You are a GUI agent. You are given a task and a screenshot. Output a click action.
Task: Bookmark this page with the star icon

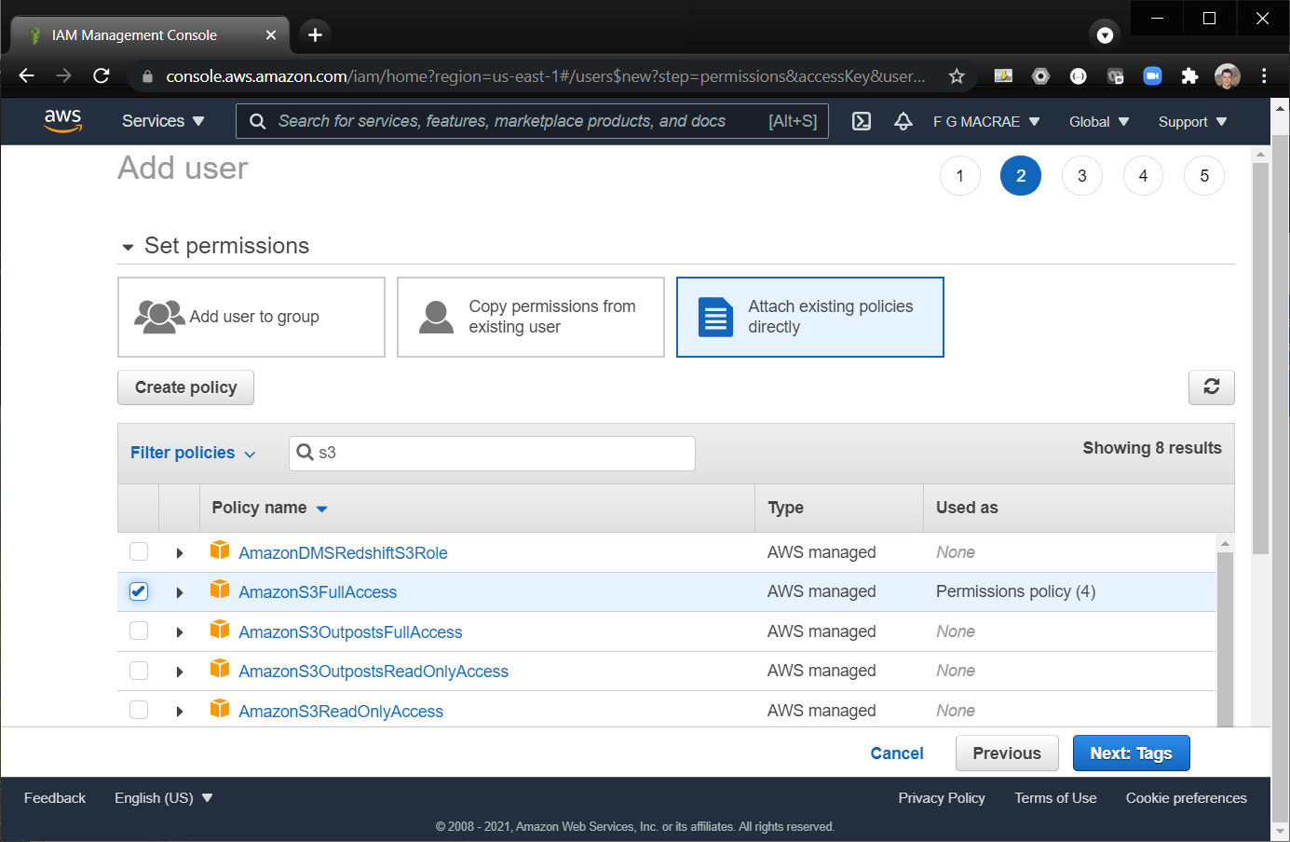pos(957,76)
